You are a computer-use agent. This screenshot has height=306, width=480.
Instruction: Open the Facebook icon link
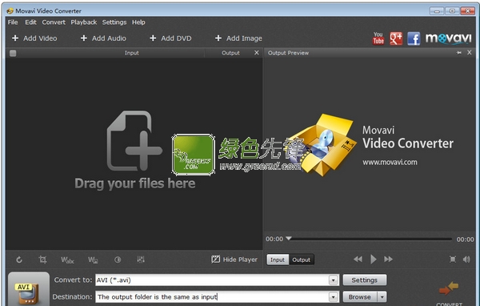coord(414,38)
